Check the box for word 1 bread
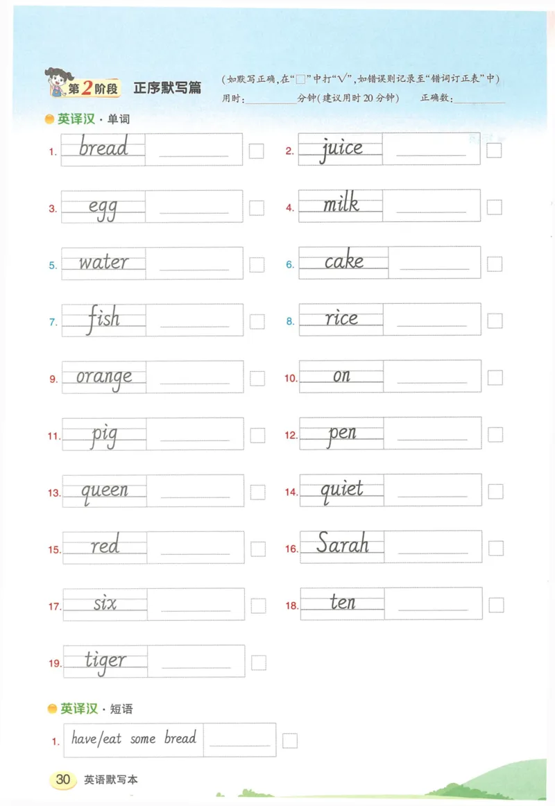555x806 pixels. (x=257, y=151)
